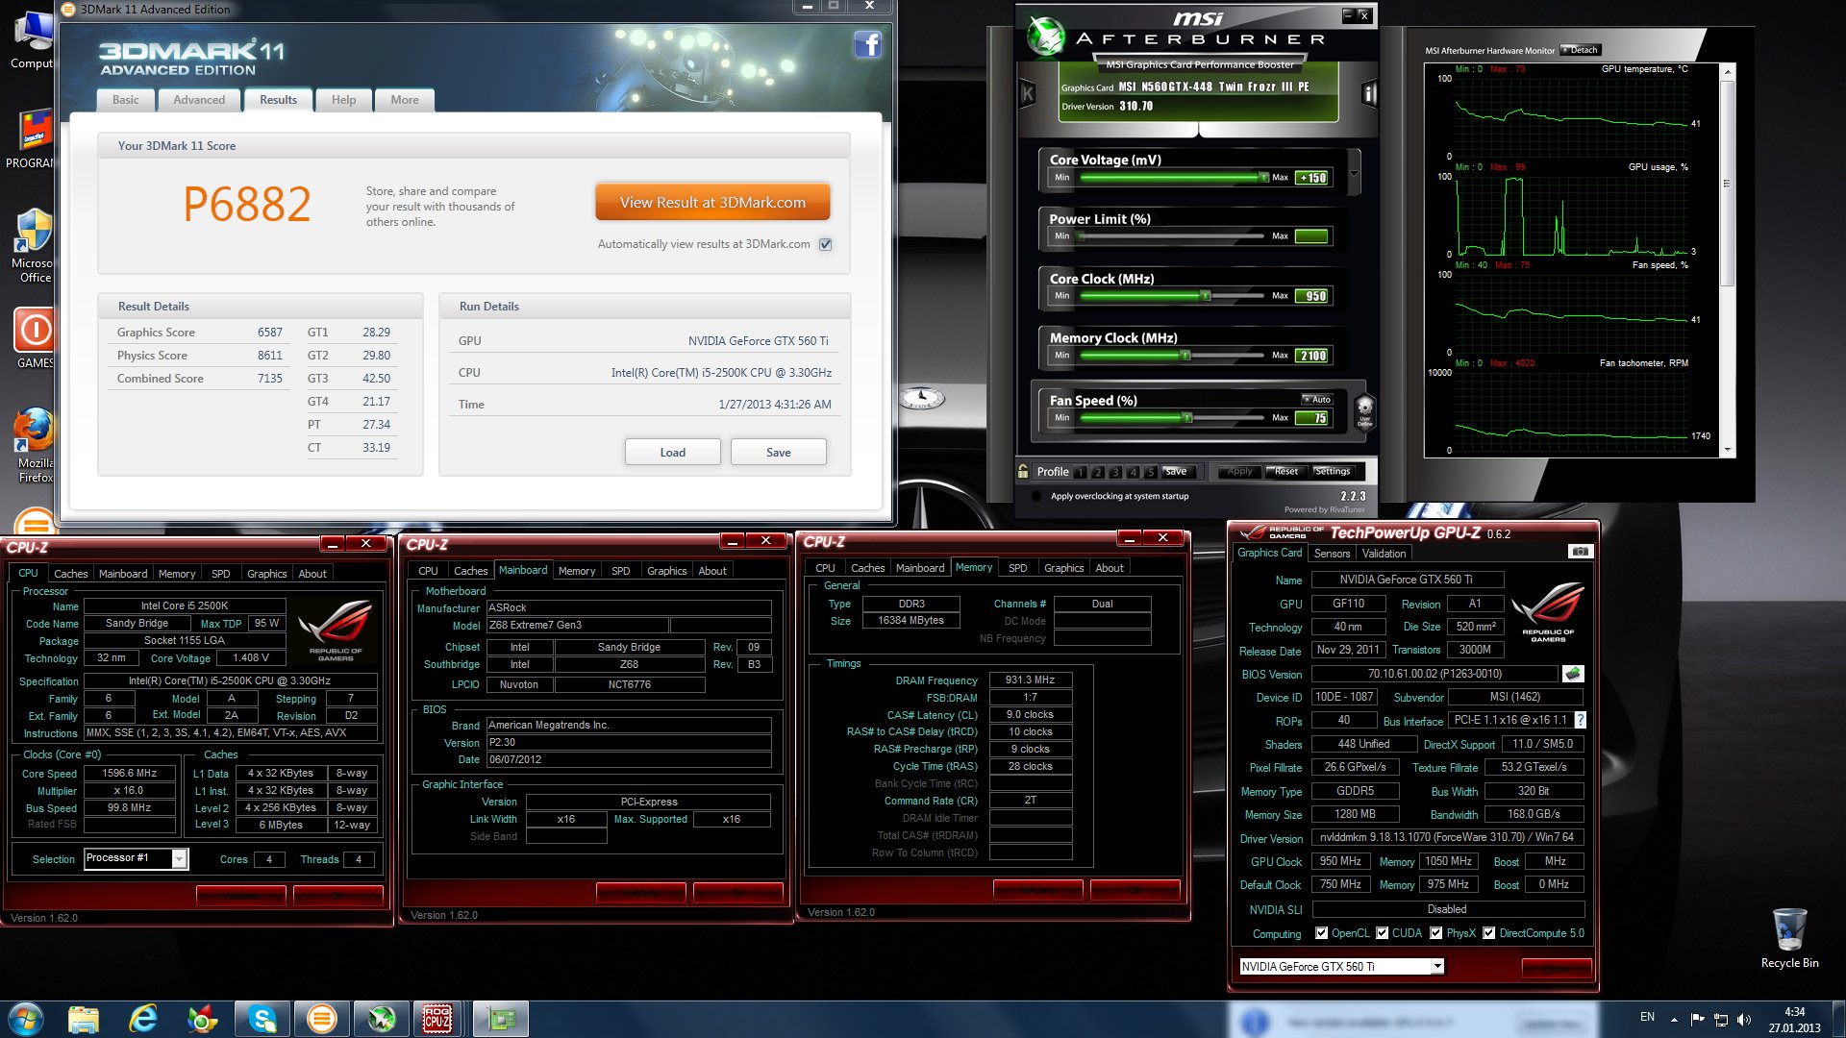Enable apply overclocking at system startup

[x=1036, y=497]
